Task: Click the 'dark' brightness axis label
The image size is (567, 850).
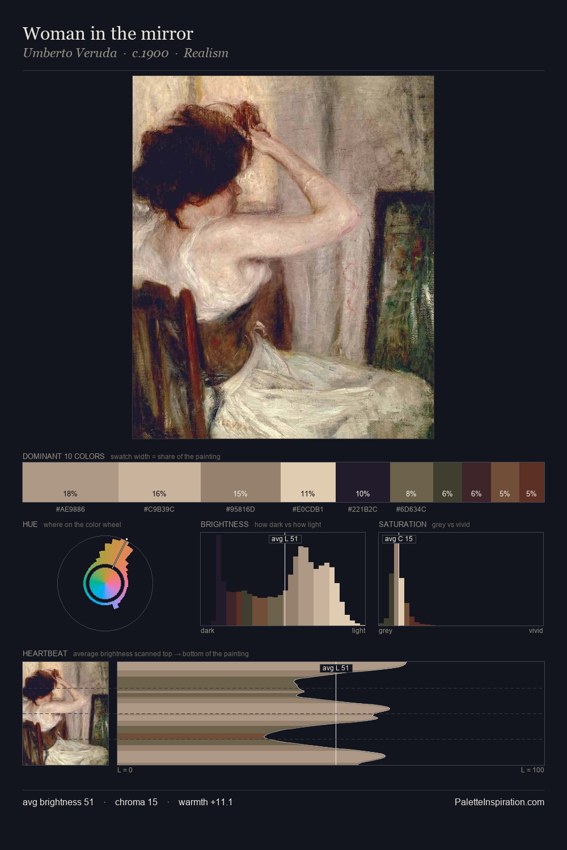Action: click(208, 631)
